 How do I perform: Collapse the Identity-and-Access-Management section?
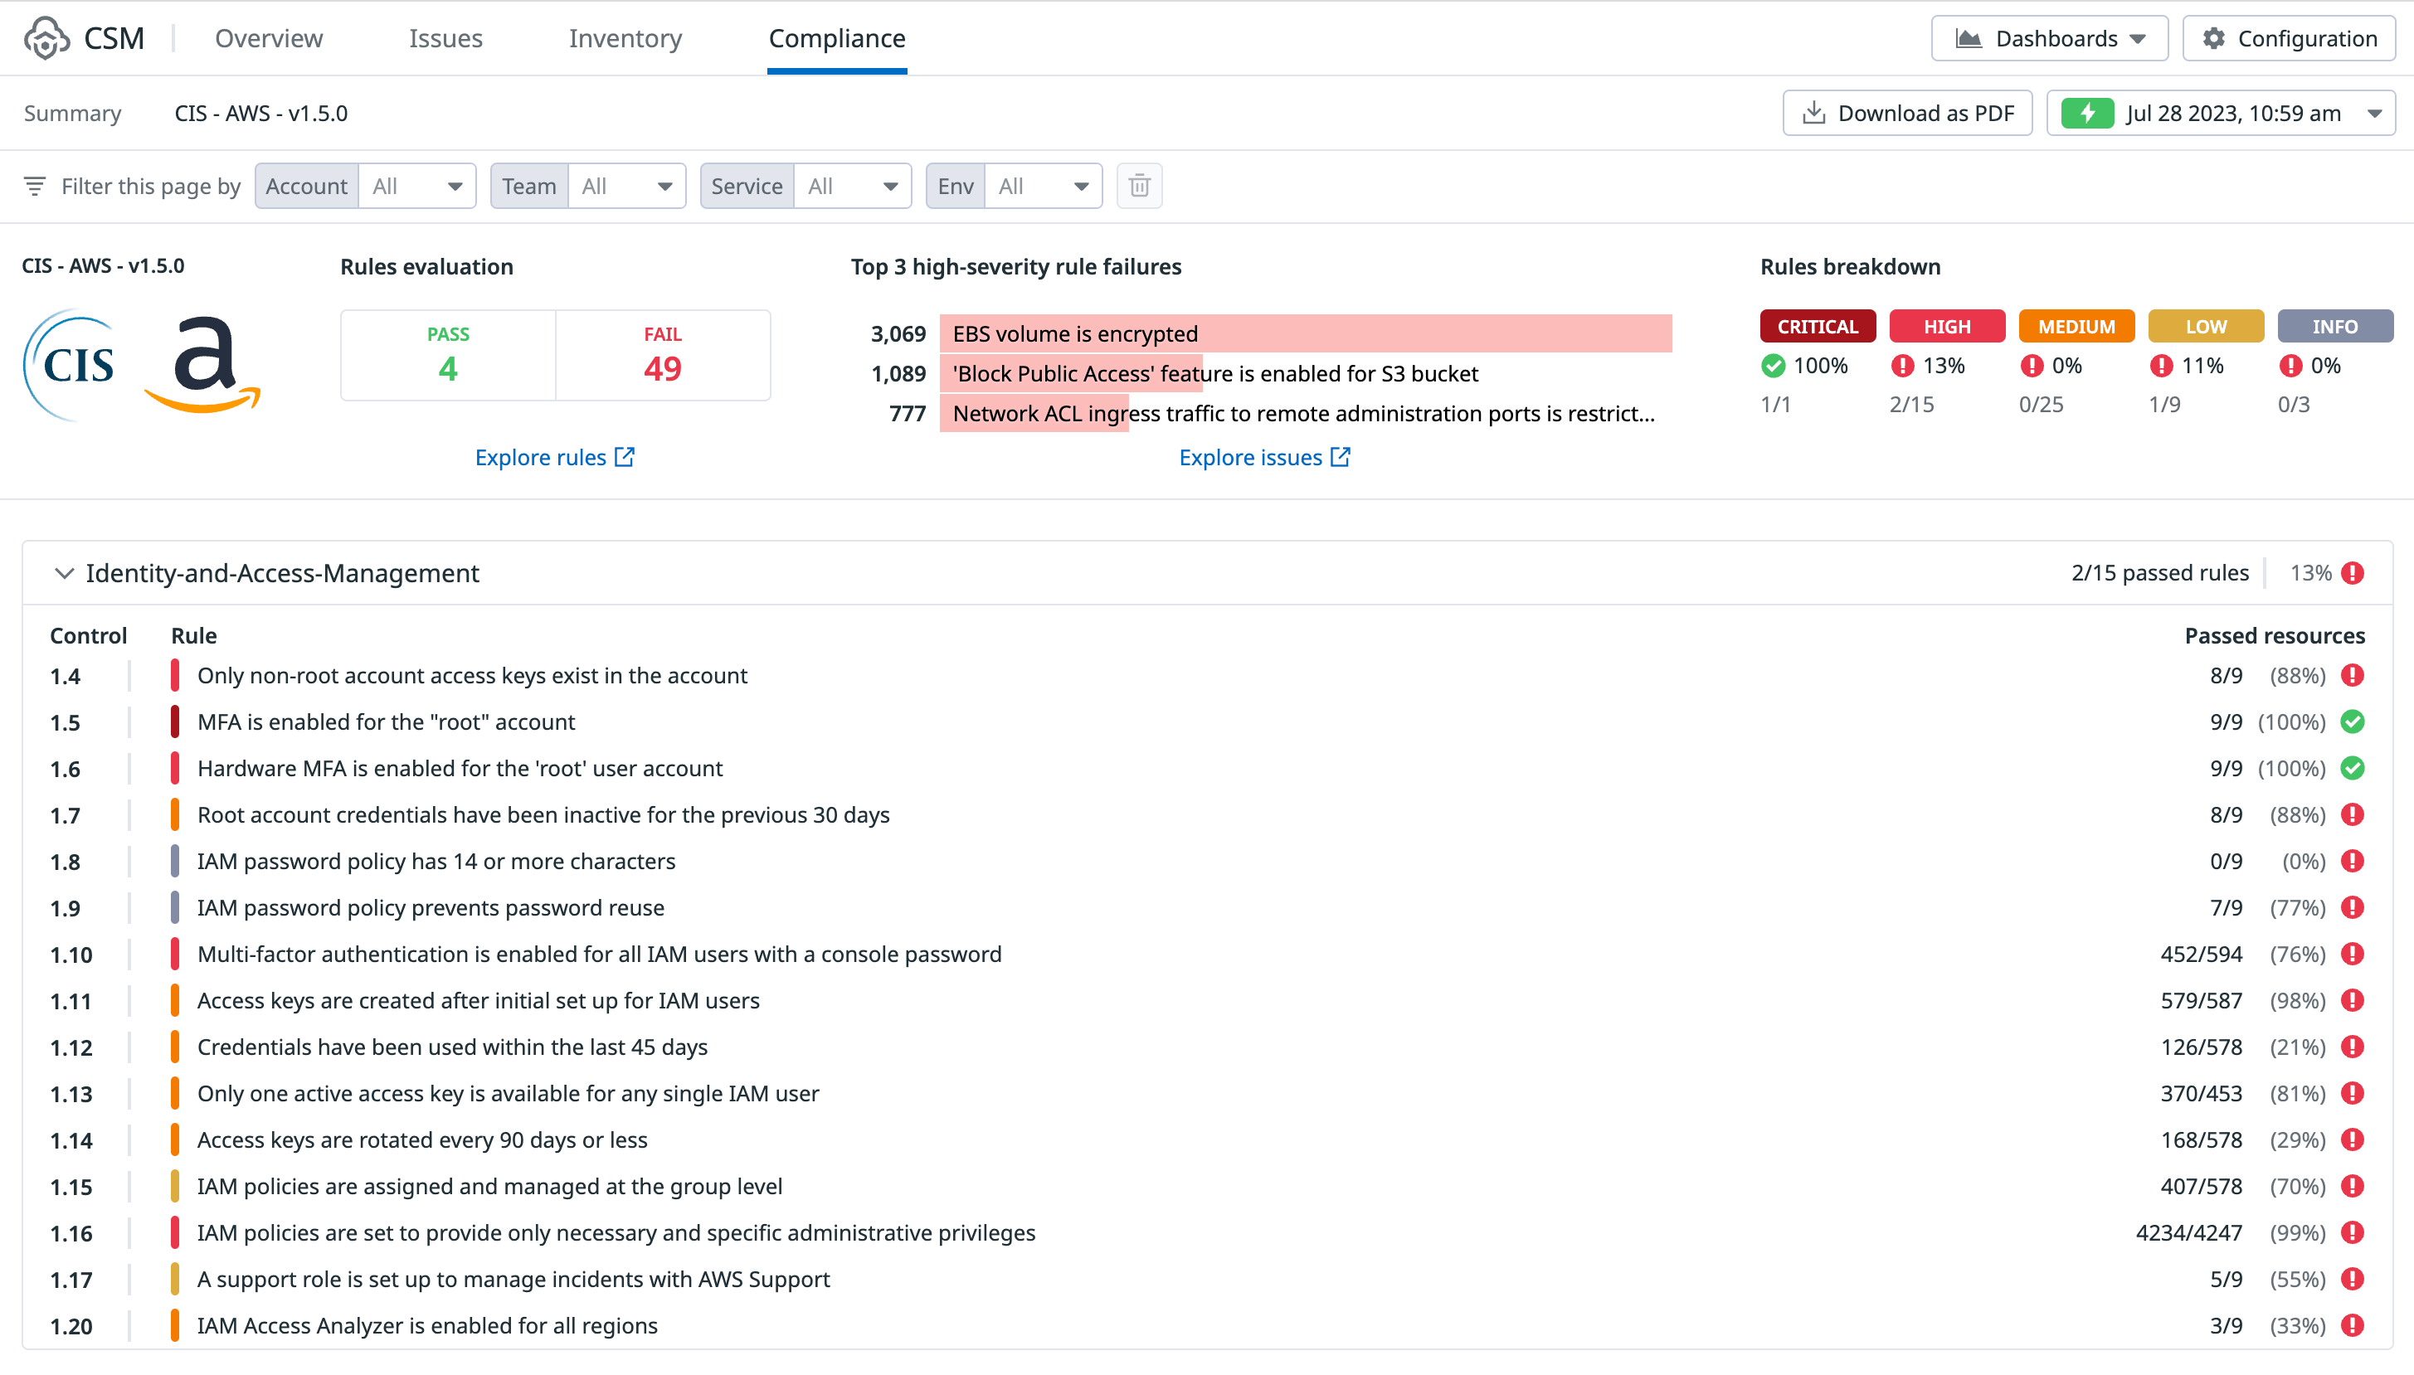tap(63, 573)
